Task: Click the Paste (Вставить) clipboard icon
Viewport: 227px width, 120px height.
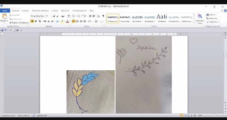Action: pyautogui.click(x=4, y=16)
